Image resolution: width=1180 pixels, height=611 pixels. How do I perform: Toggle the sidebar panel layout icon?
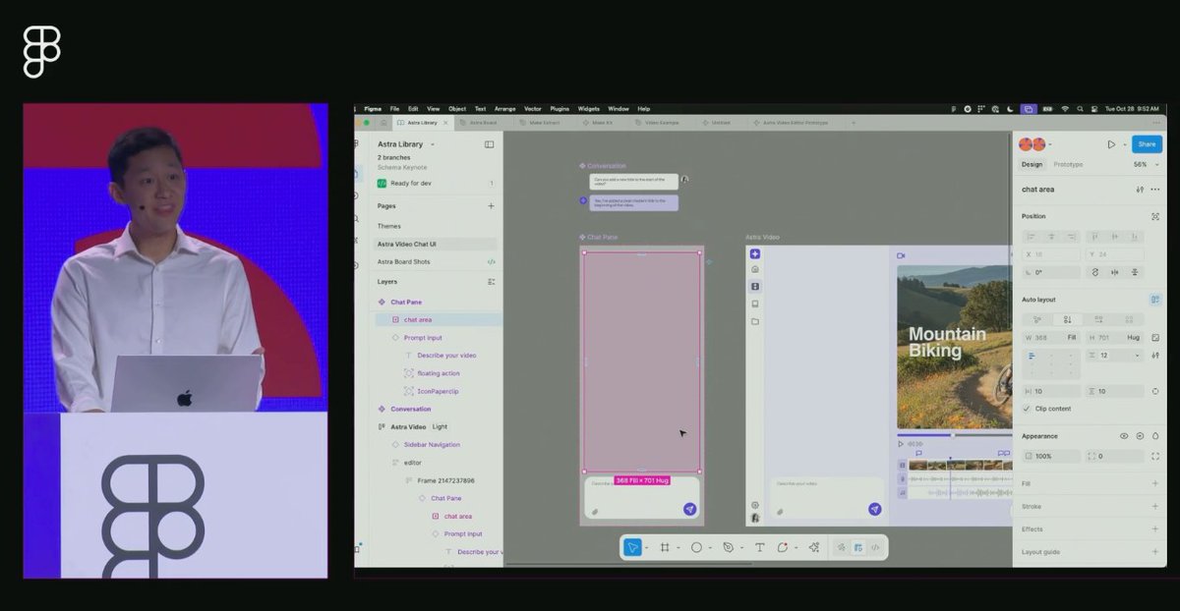489,144
